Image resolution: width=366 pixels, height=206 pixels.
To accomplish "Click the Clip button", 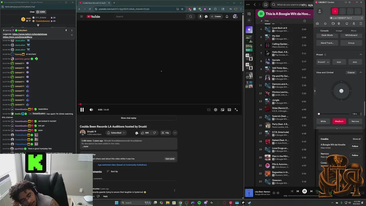I will pyautogui.click(x=165, y=133).
